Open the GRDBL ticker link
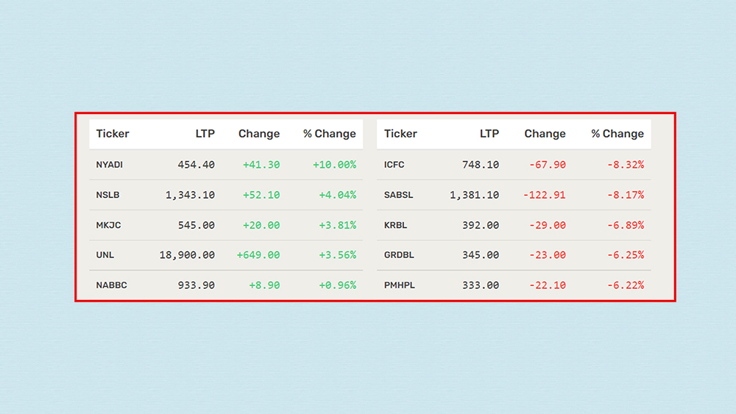Image resolution: width=736 pixels, height=414 pixels. [400, 255]
